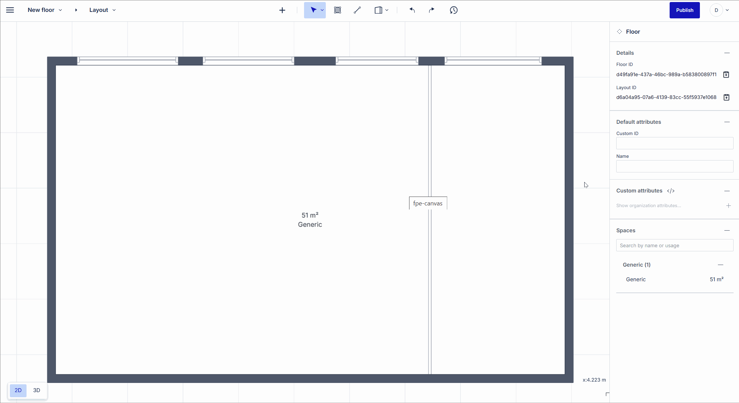Open the main hamburger menu
739x403 pixels.
click(x=10, y=10)
